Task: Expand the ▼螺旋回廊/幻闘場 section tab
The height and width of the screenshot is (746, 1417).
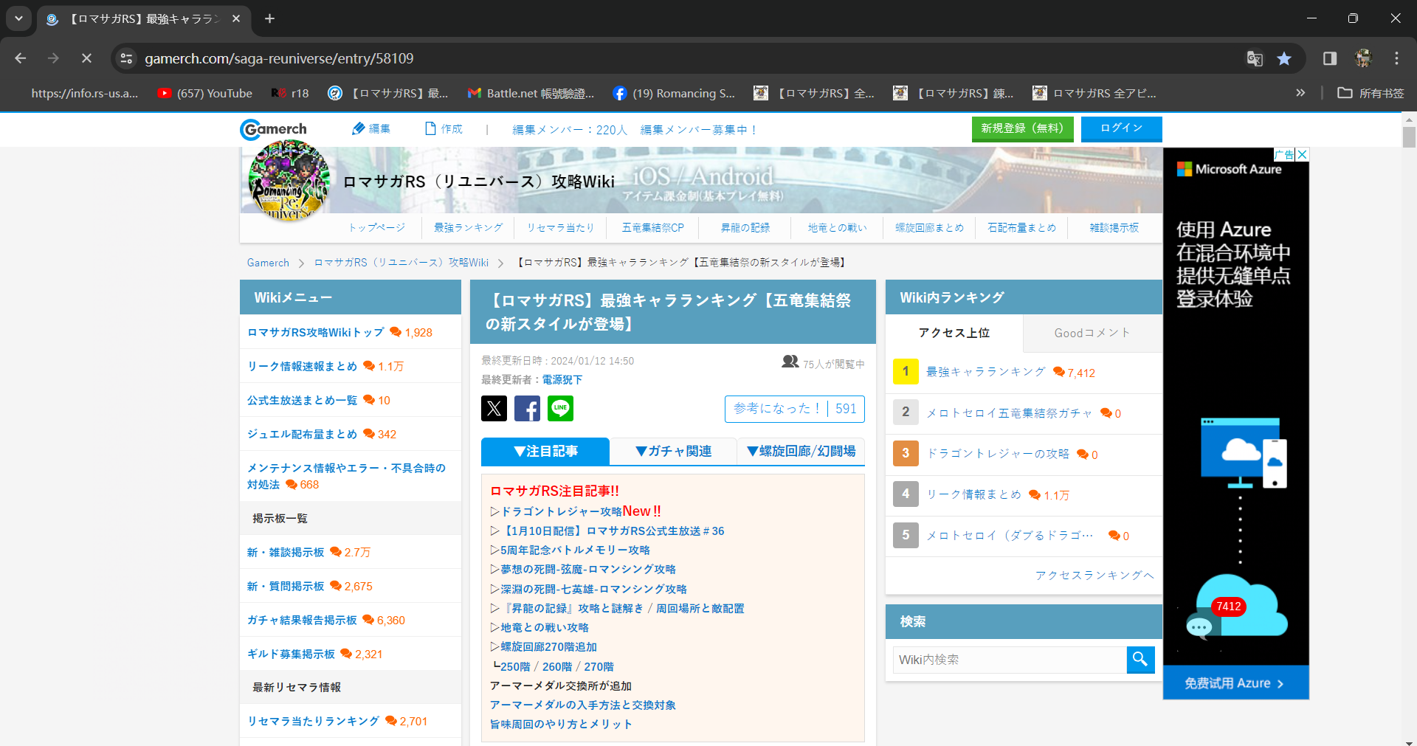Action: (801, 451)
